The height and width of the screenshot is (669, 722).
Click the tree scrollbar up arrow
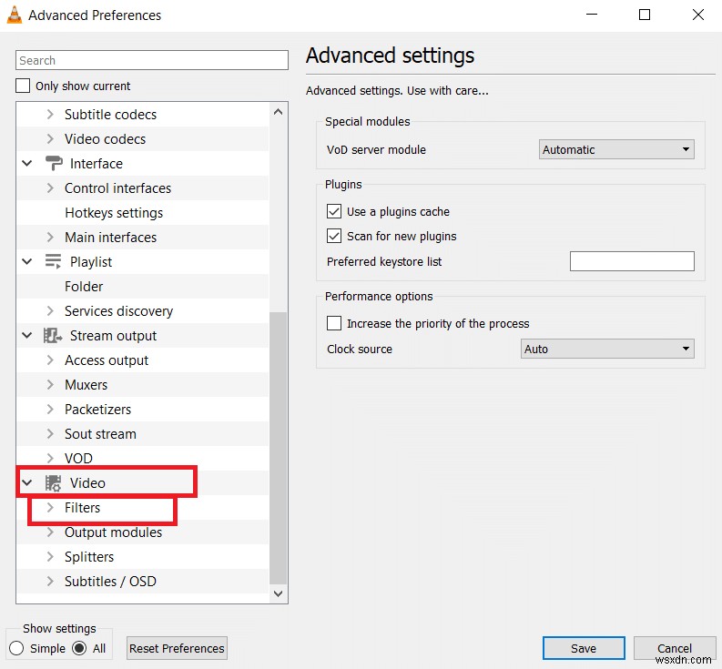[278, 112]
